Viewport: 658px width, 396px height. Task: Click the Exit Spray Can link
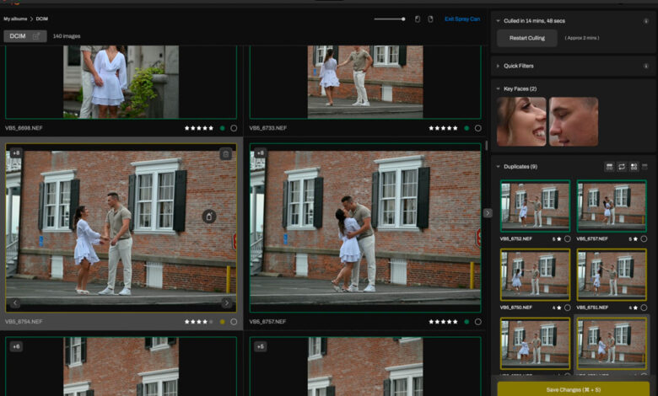click(x=461, y=19)
